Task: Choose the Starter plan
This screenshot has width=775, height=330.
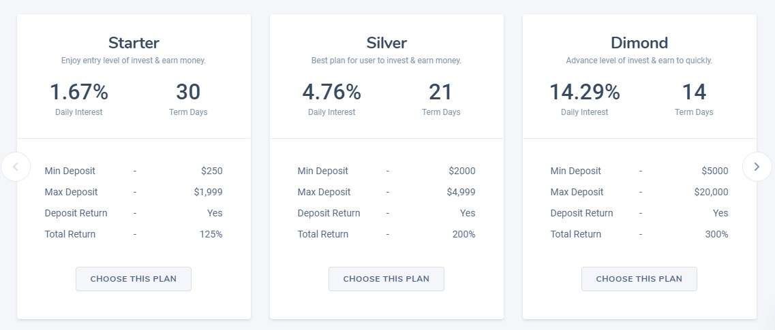Action: pyautogui.click(x=134, y=279)
